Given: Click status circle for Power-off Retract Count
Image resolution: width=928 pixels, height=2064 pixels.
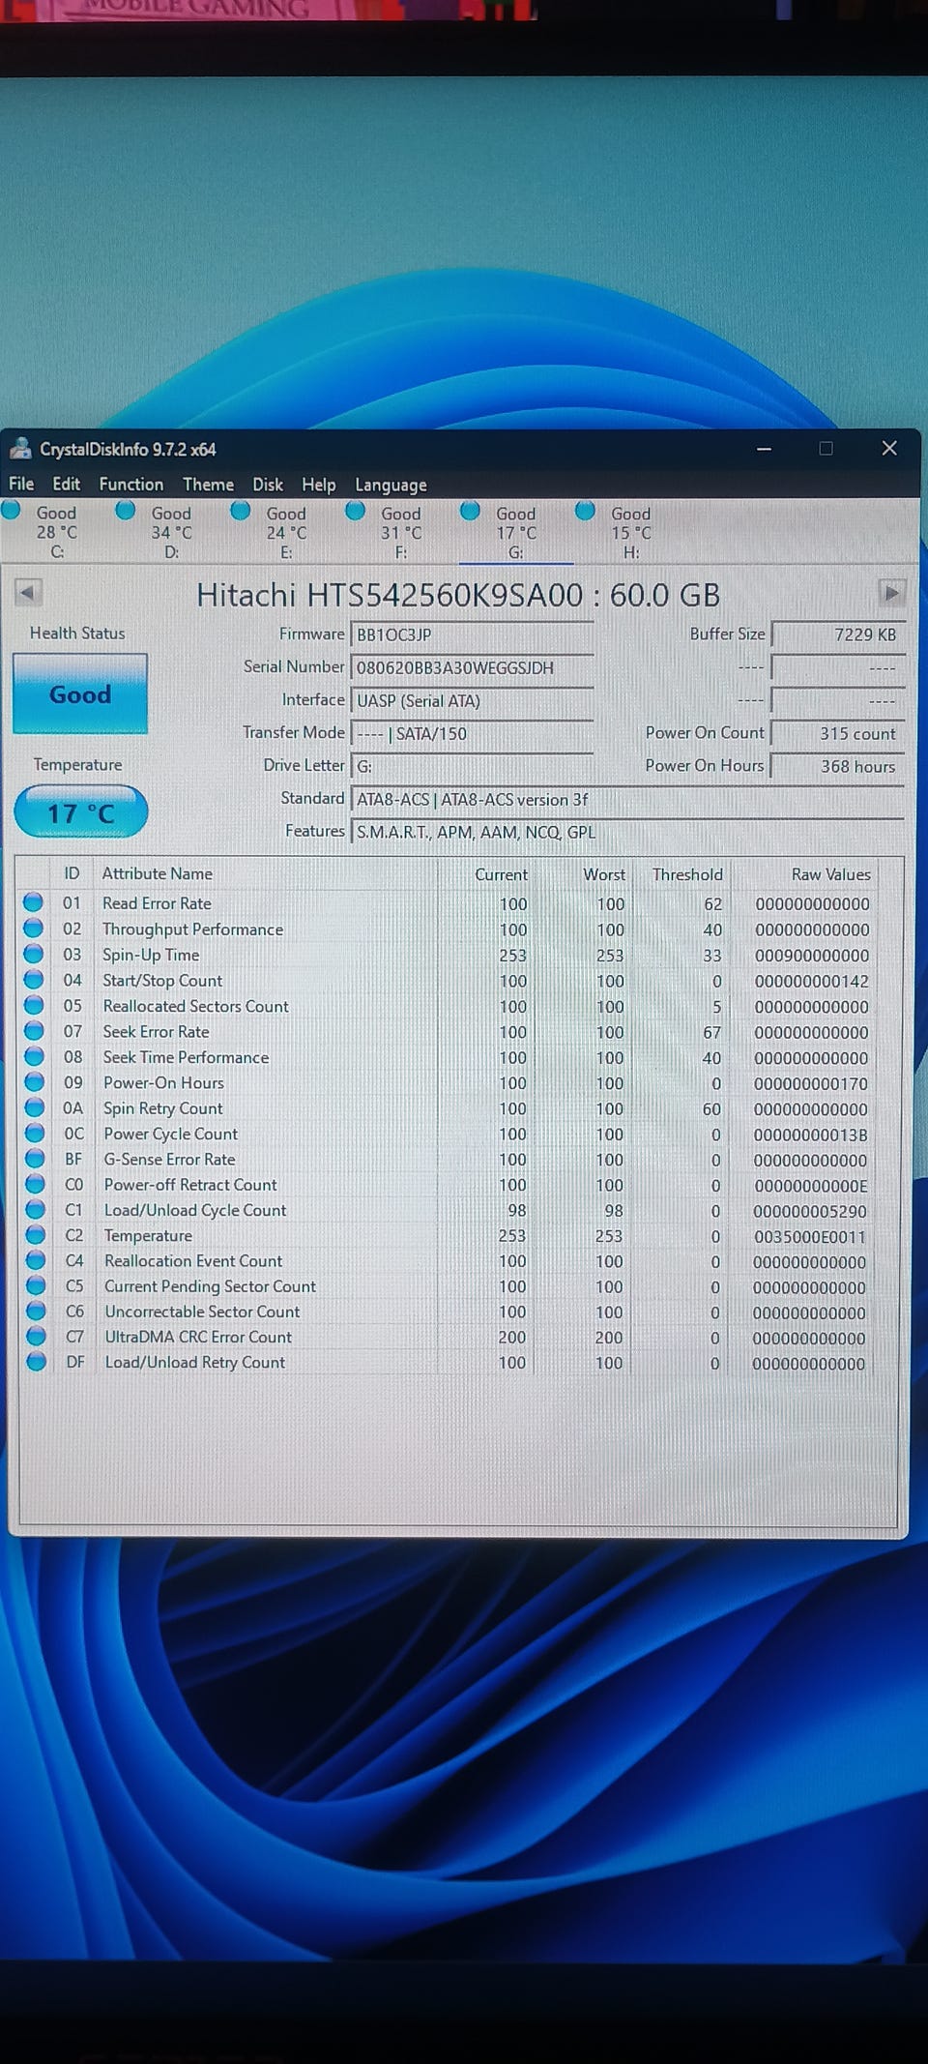Looking at the screenshot, I should [x=35, y=1184].
